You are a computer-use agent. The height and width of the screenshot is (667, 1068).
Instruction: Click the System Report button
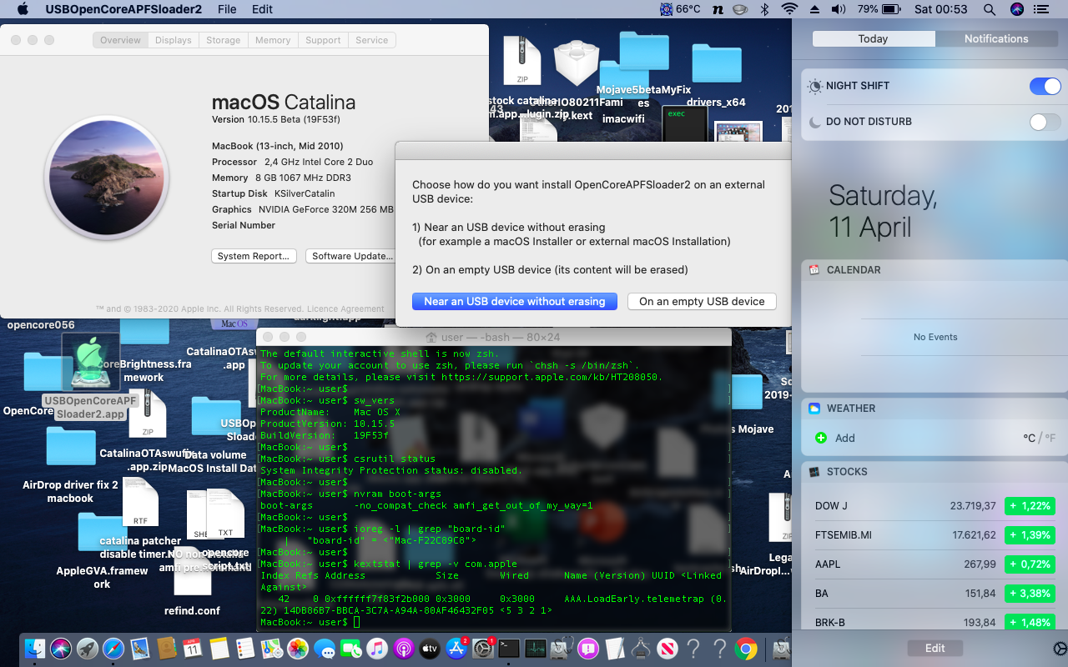[x=254, y=256]
